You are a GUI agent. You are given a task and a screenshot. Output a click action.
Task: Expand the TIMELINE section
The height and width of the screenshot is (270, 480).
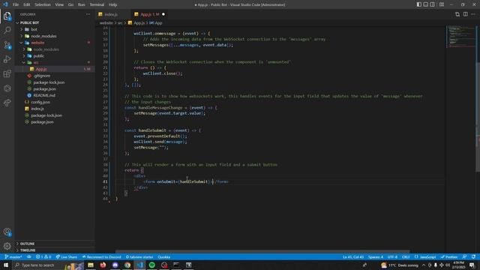click(55, 250)
